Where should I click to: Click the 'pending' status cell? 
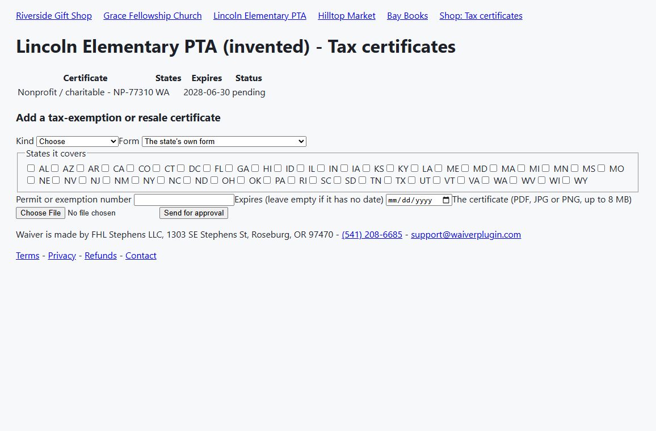pos(249,92)
